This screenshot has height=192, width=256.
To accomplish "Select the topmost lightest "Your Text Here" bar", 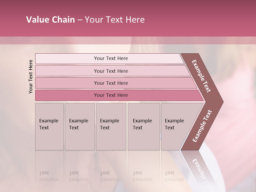I will click(111, 58).
